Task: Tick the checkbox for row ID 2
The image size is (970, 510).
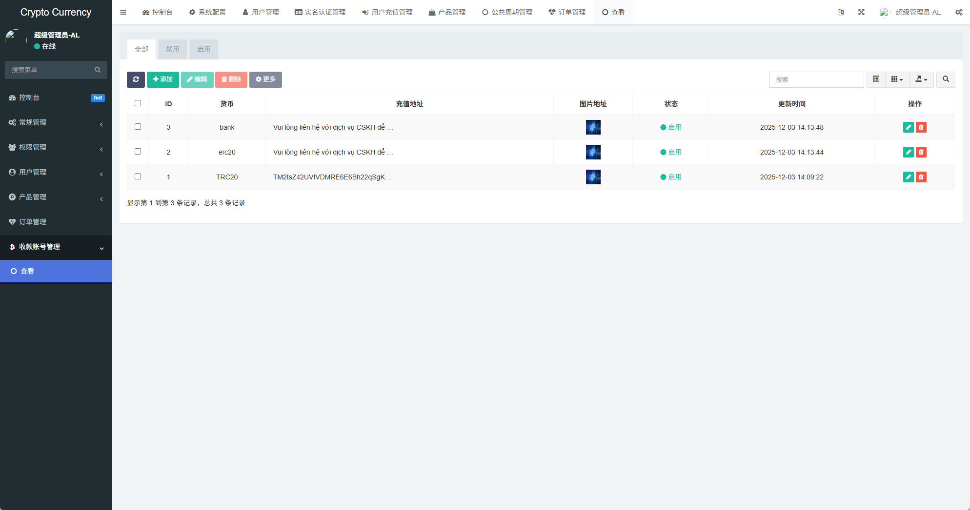Action: pyautogui.click(x=138, y=152)
